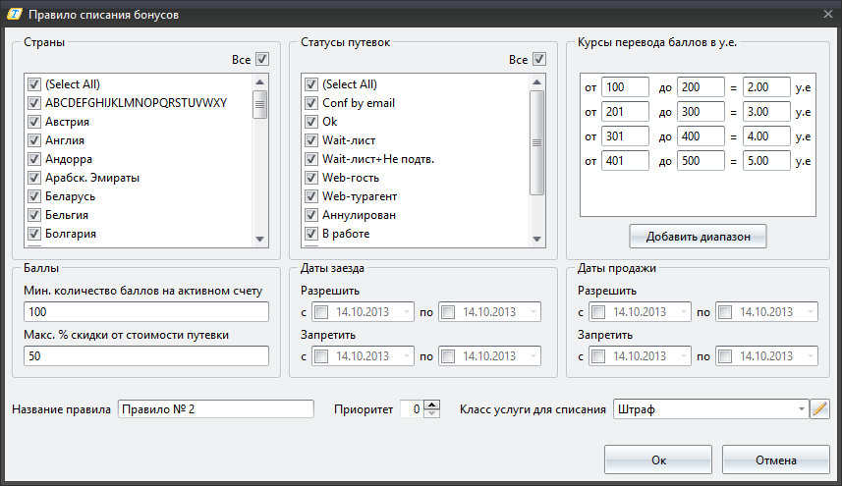Confirm the rule with Ок button

[658, 459]
